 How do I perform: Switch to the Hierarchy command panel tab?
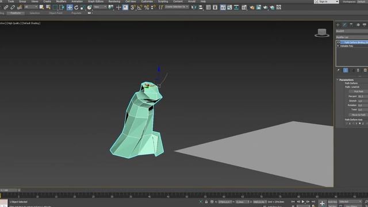(351, 25)
